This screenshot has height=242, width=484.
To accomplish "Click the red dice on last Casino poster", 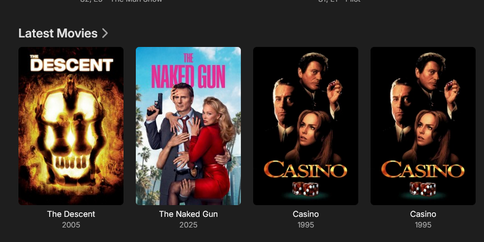I will coord(423,189).
